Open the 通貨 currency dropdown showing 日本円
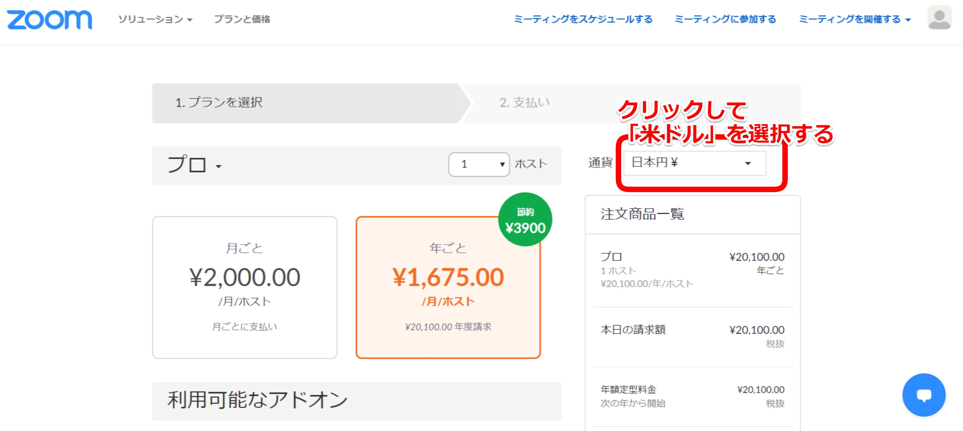 pyautogui.click(x=695, y=163)
